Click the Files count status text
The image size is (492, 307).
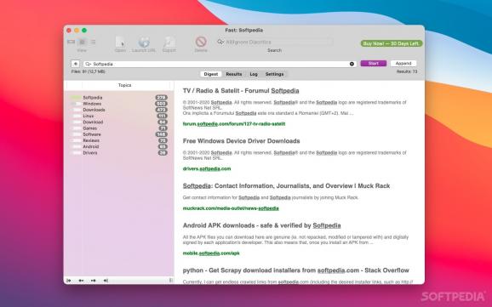89,71
